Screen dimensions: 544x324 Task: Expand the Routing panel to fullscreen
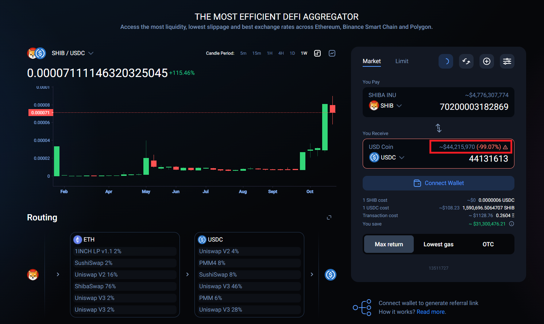coord(329,217)
